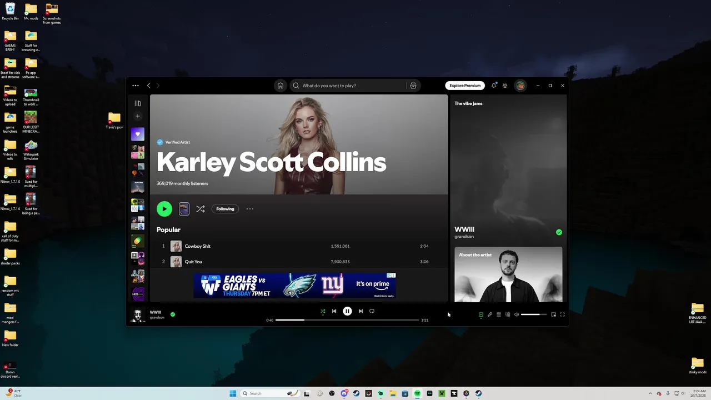This screenshot has height=400, width=711.
Task: Click the plus Create playlist button
Action: (138, 116)
